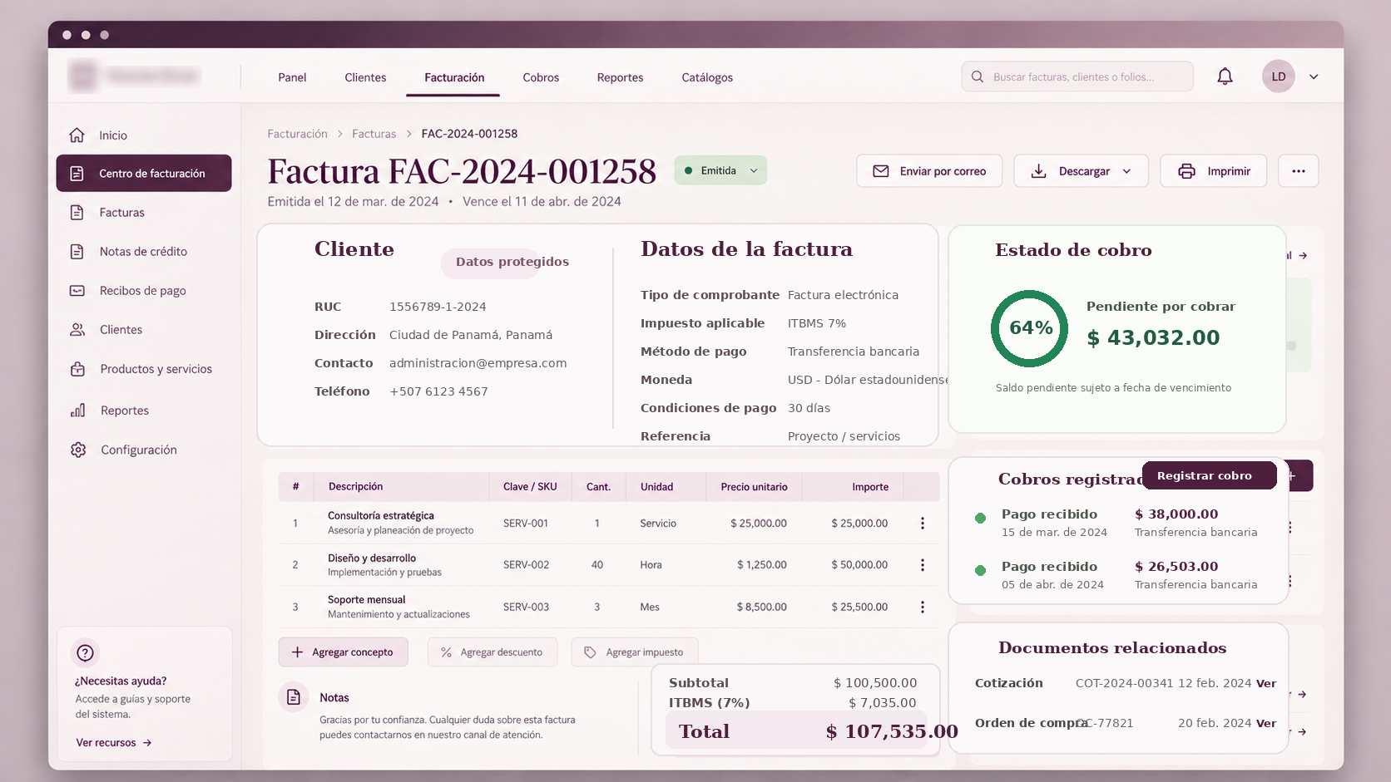Click the LD user avatar
1391x782 pixels.
1278,76
